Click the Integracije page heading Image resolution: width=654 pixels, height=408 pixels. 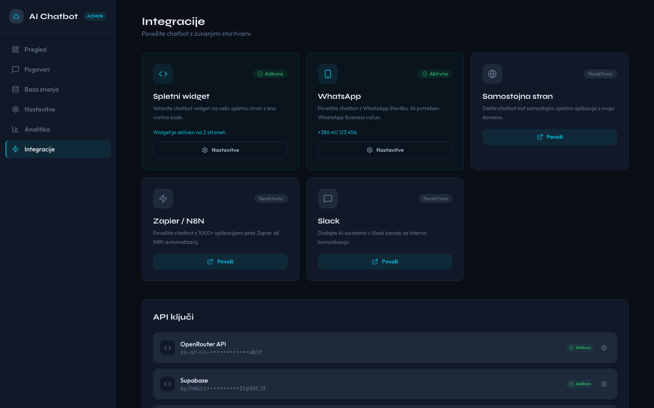click(x=173, y=22)
